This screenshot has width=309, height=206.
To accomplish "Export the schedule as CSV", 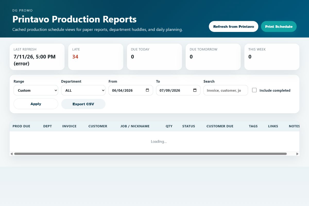I will tap(83, 104).
